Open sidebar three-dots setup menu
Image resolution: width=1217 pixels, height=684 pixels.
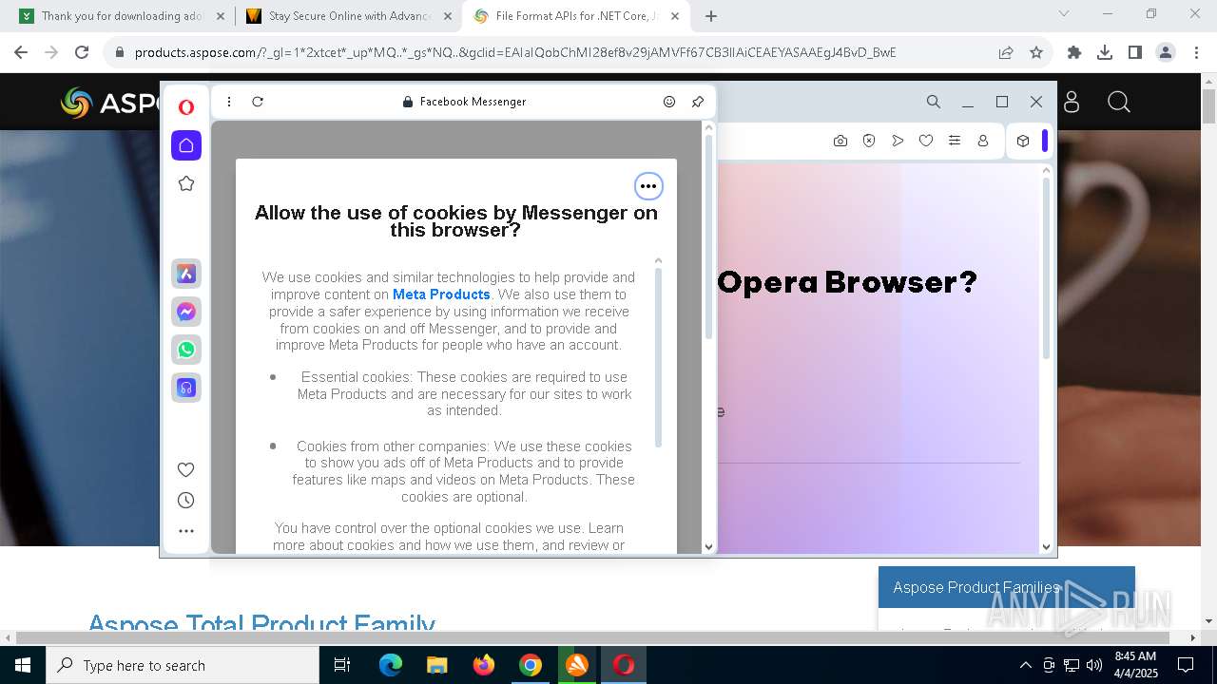(x=186, y=531)
